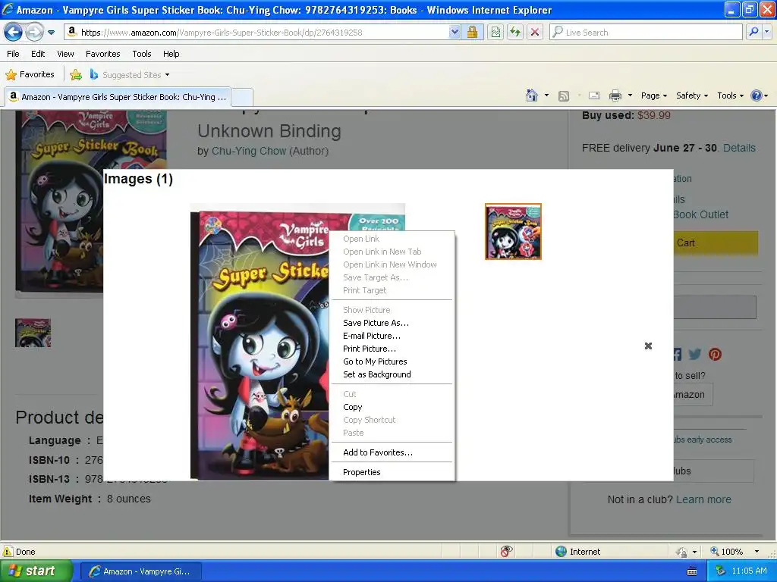Open the search provider dropdown arrow
Viewport: 777px width, 582px height.
click(x=767, y=32)
